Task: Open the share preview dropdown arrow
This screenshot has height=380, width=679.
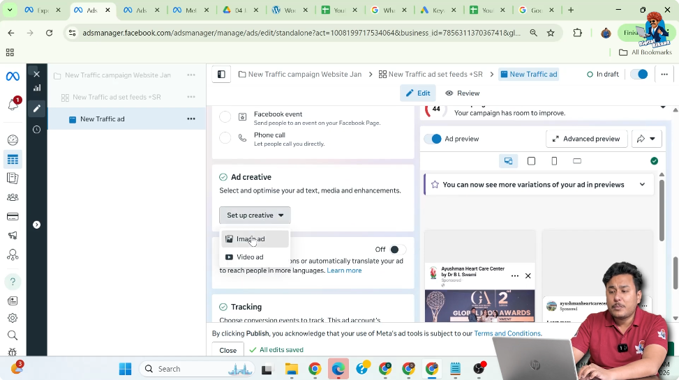Action: coord(652,139)
